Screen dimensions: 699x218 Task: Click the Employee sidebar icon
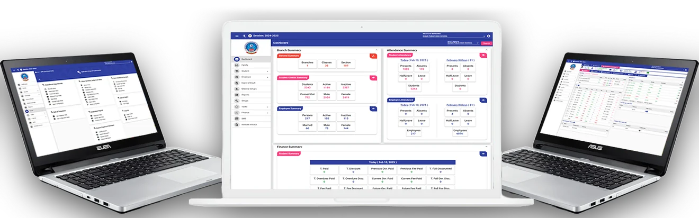pos(237,77)
